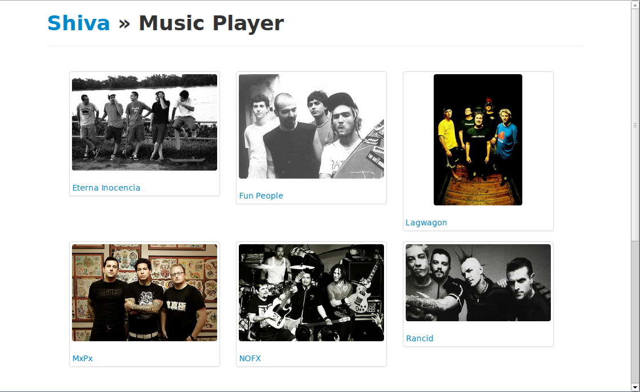This screenshot has height=392, width=640.
Task: Open the NOFX live concert photo
Action: click(311, 293)
